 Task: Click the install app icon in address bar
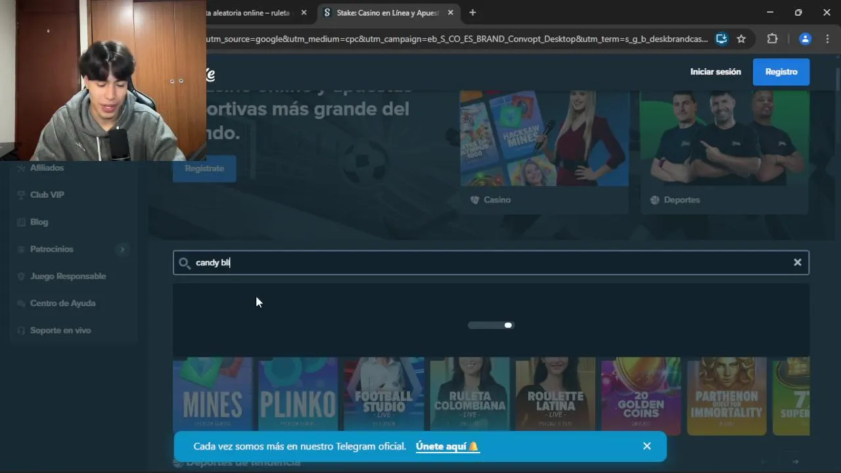point(721,39)
